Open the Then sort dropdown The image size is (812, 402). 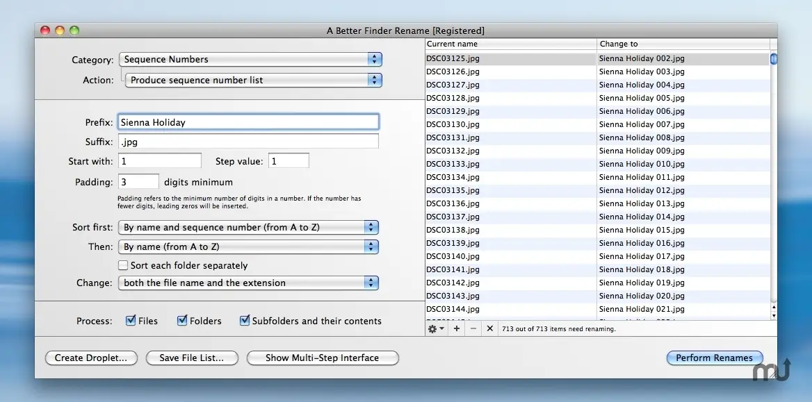coord(249,246)
